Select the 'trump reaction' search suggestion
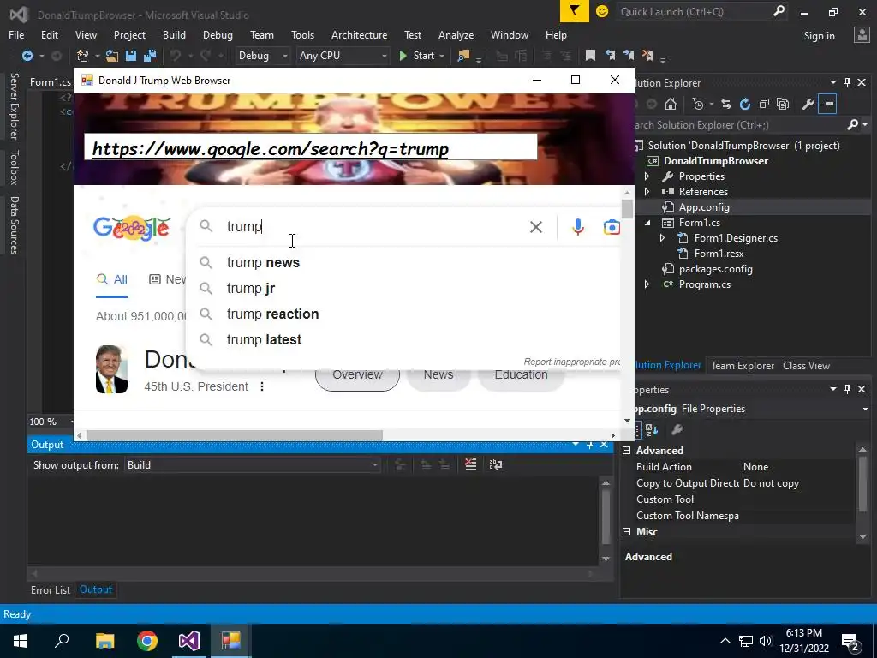Screen dimensions: 877x658 tap(403, 314)
